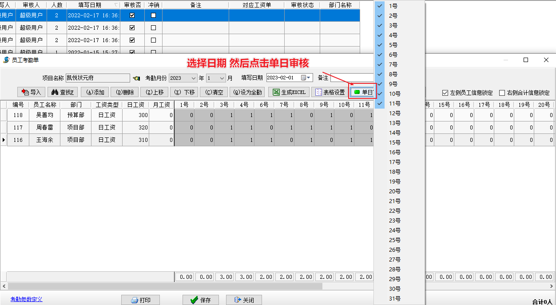Click the green 单日审核 button
Viewport: 556px width, 305px height.
[x=362, y=92]
